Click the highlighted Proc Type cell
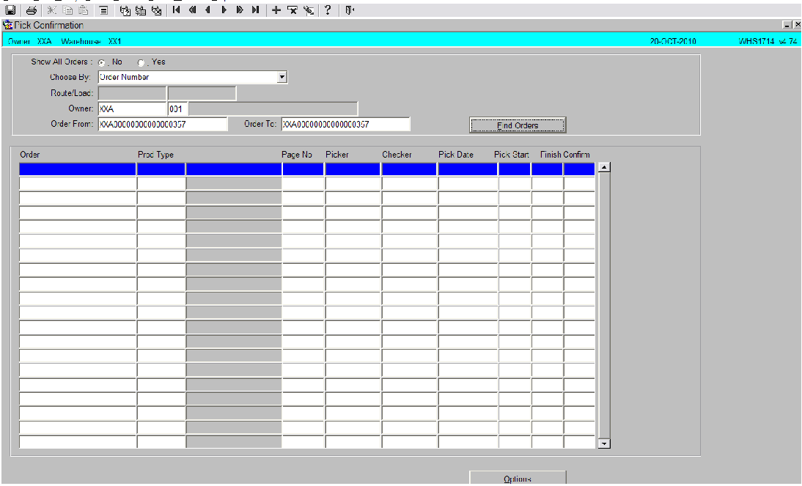 point(161,169)
